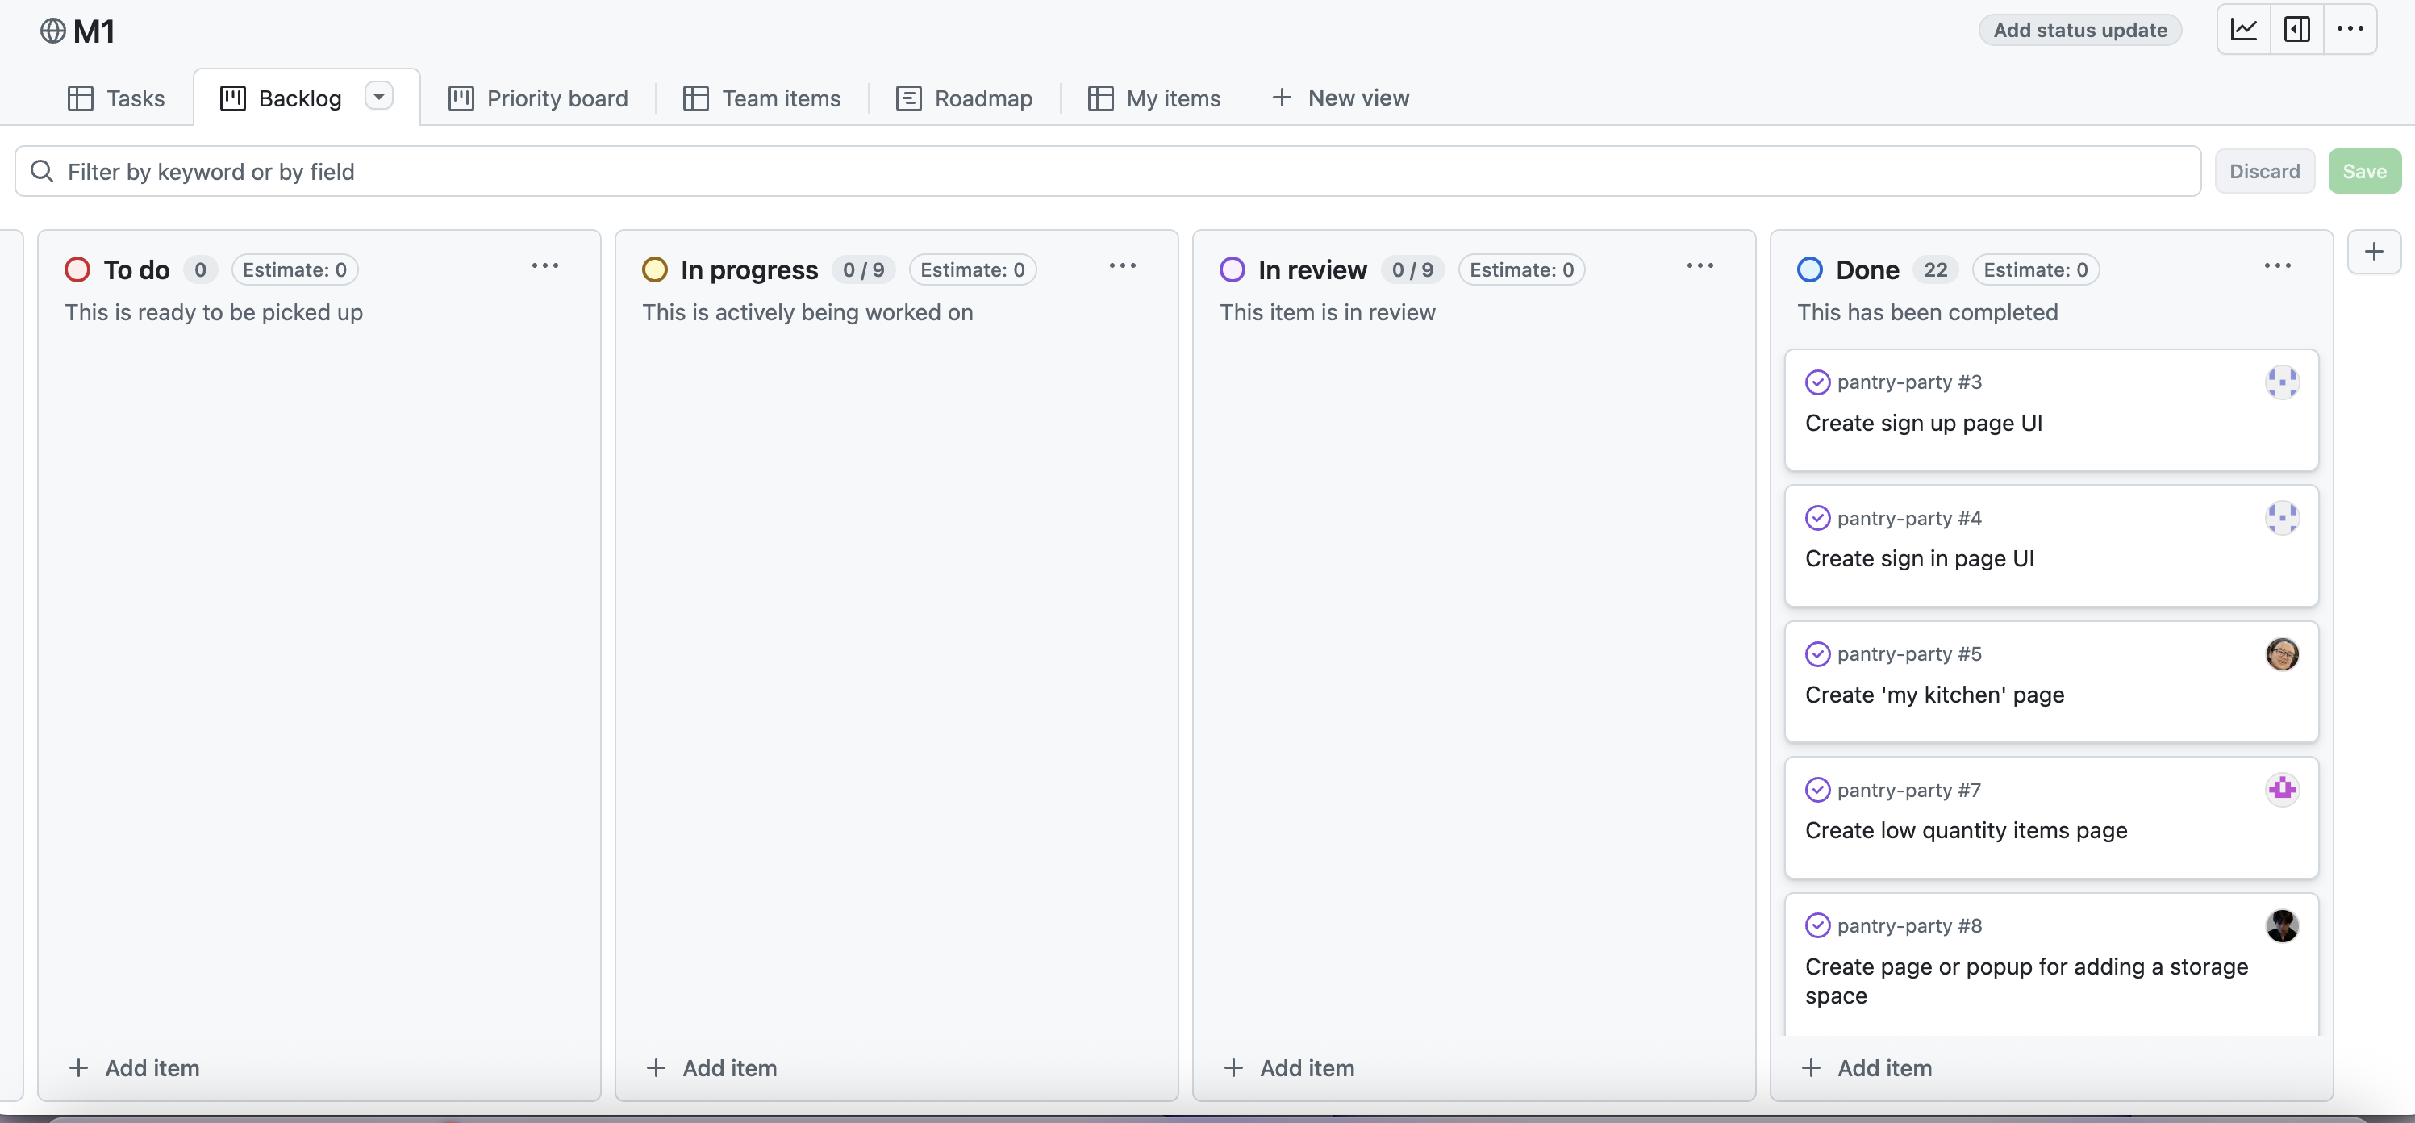Click the filter by keyword input field
This screenshot has width=2415, height=1123.
coord(1106,172)
